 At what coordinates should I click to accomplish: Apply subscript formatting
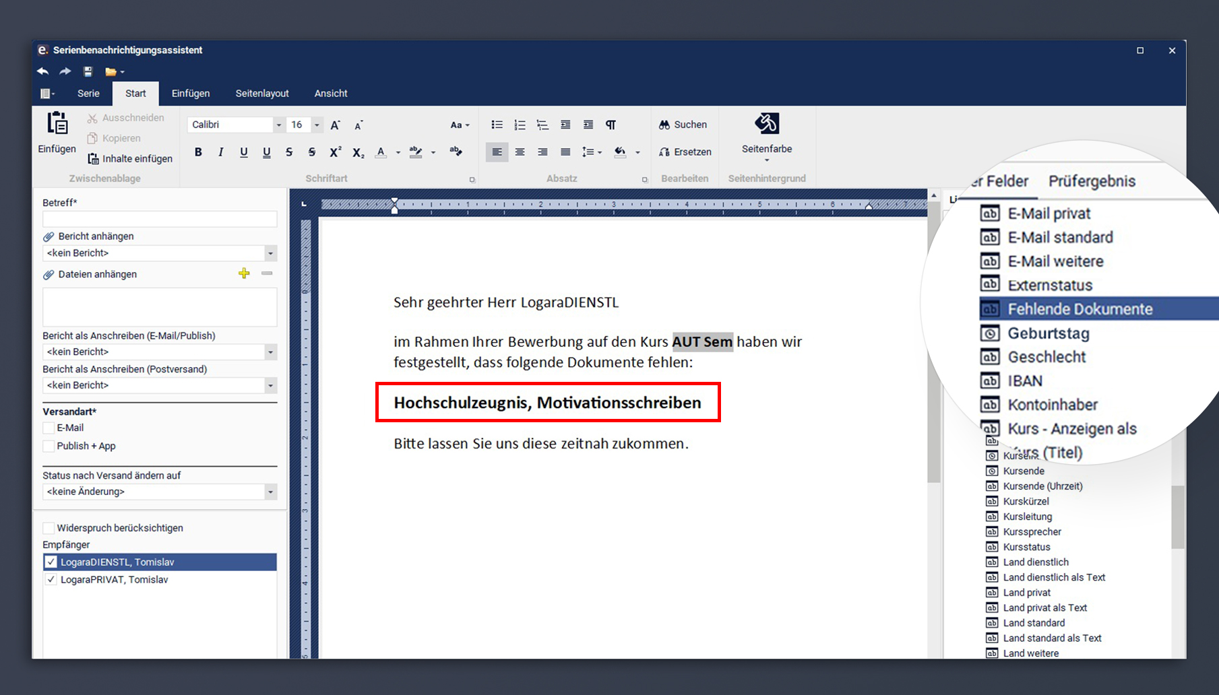pos(358,153)
